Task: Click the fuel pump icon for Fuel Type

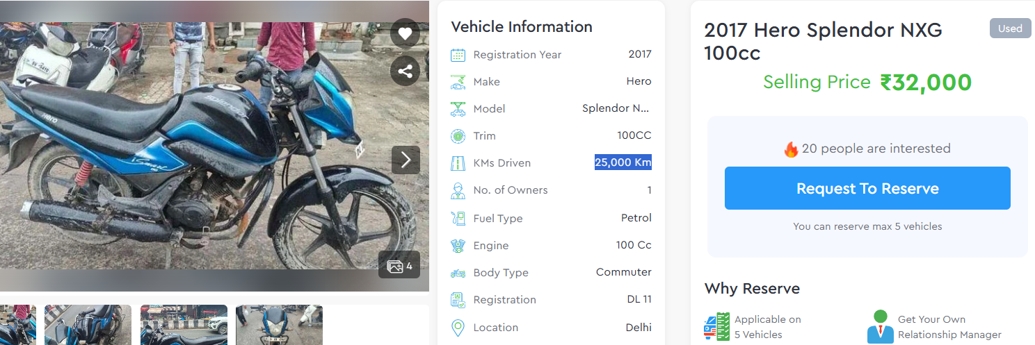Action: pos(458,218)
